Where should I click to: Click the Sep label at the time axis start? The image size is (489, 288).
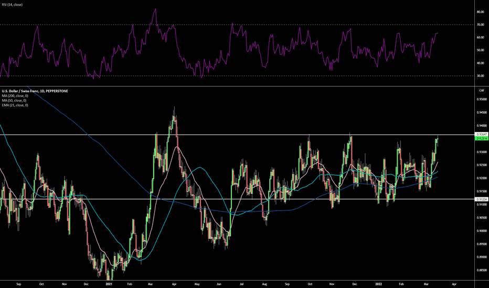tap(18, 284)
